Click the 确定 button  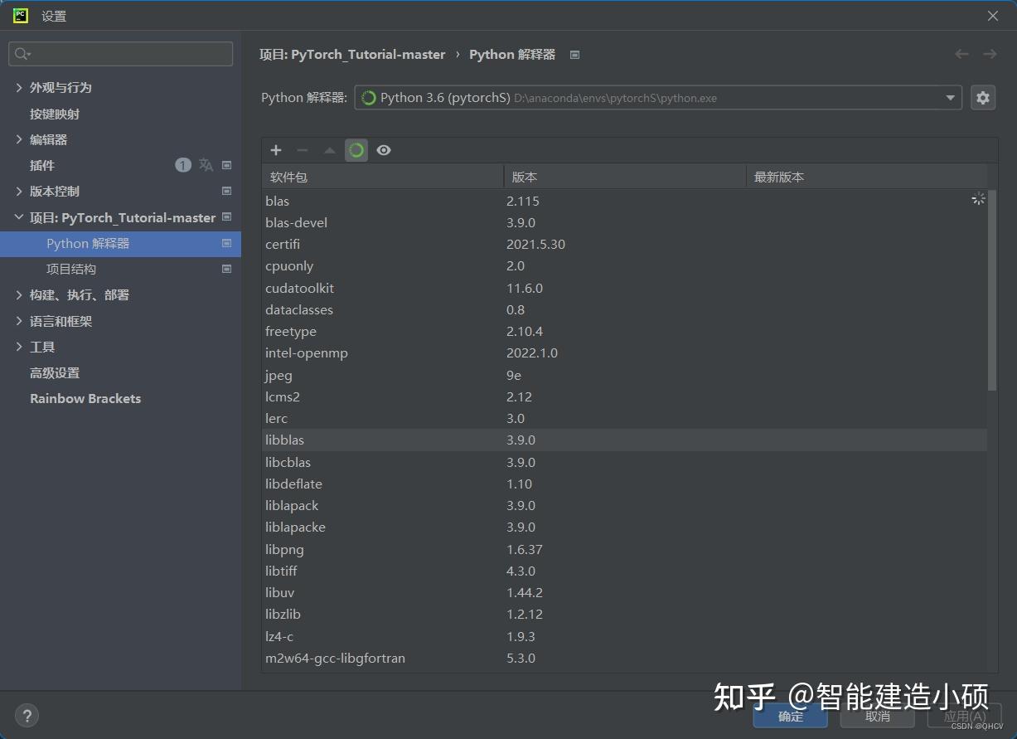790,715
